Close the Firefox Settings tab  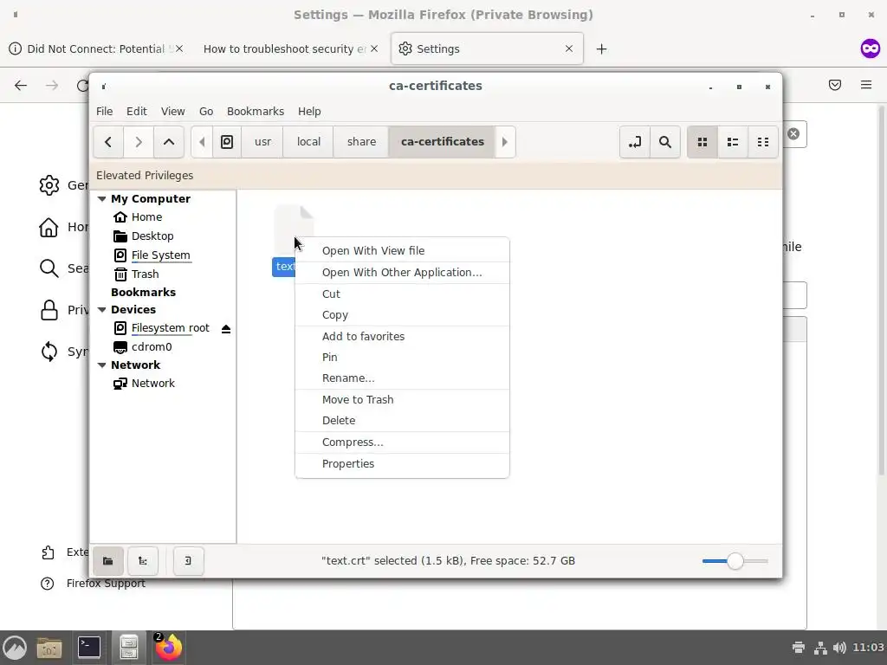[569, 49]
